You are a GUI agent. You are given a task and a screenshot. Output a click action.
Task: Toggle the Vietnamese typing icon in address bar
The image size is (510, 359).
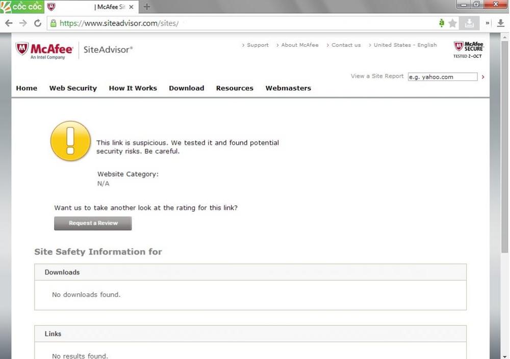[441, 23]
